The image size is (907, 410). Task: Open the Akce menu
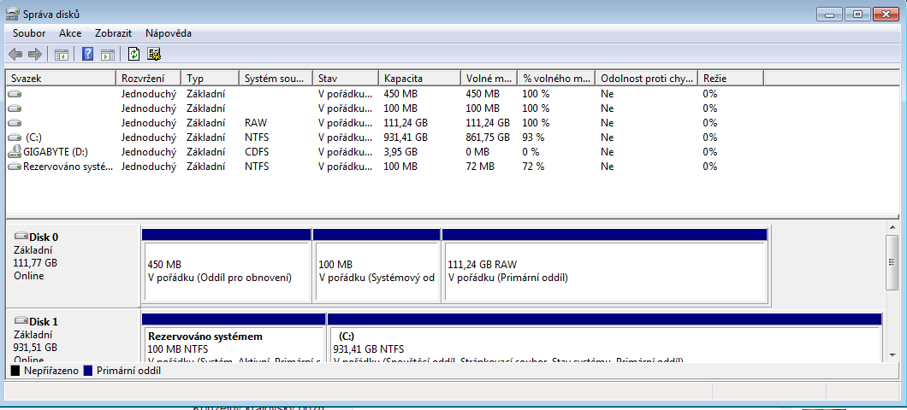[x=70, y=33]
